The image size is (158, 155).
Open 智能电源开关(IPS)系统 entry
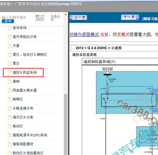click(x=30, y=135)
